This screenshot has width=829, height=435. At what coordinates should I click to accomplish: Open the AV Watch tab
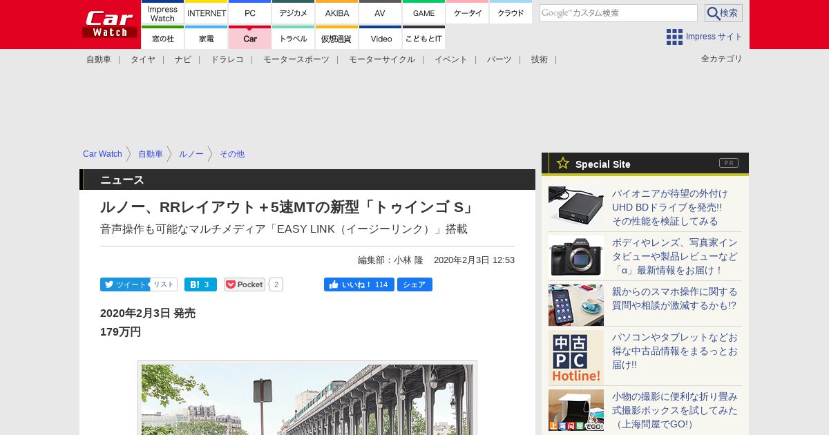(x=380, y=12)
